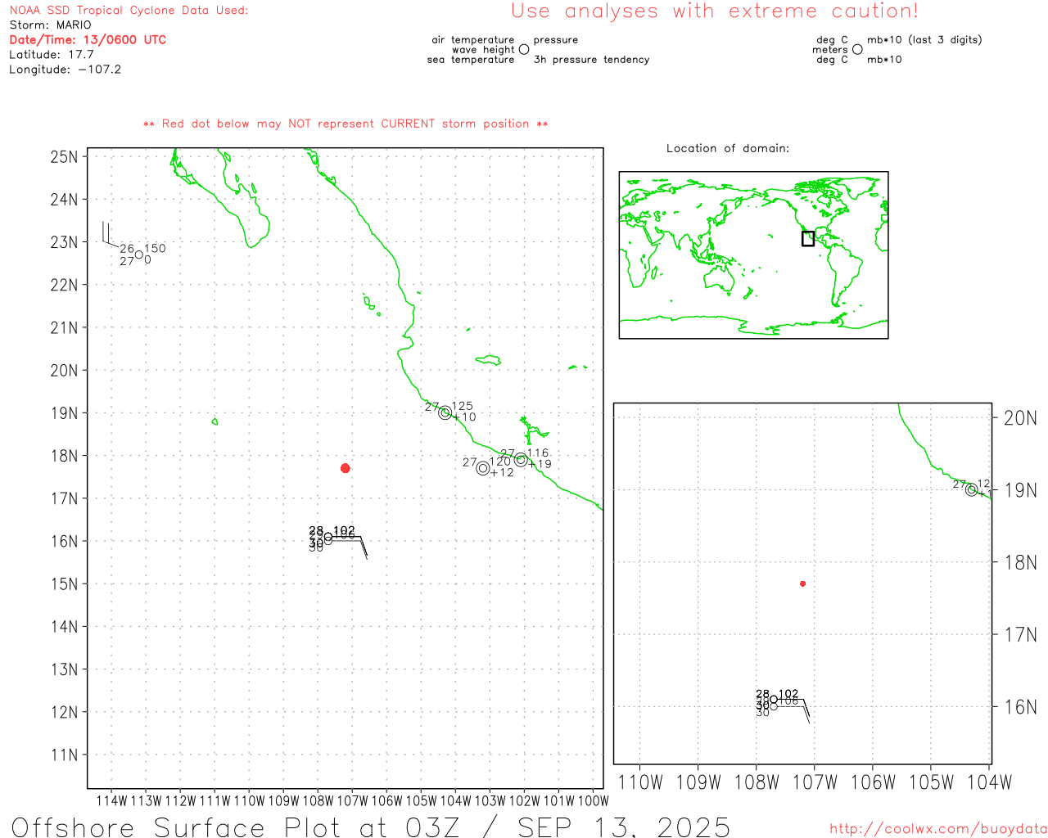Click the '+10' pressure tendency value
1048x838 pixels.
pos(464,417)
